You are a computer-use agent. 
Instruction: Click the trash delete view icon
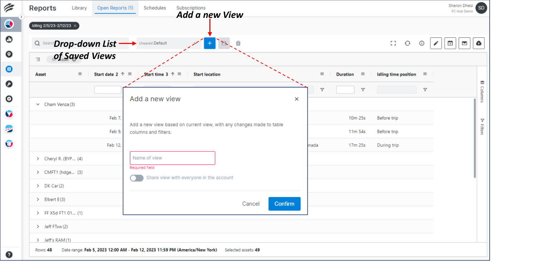[x=238, y=43]
